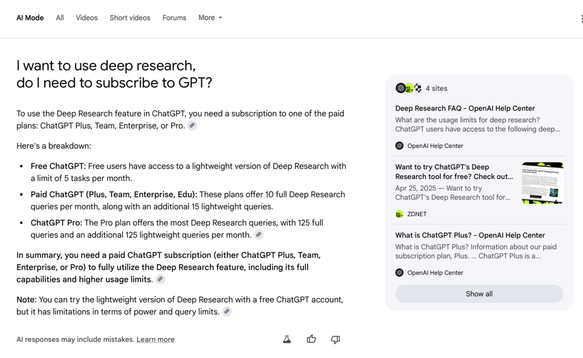The image size is (583, 358).
Task: Click the ZDNET article thumbnail image
Action: tap(543, 183)
